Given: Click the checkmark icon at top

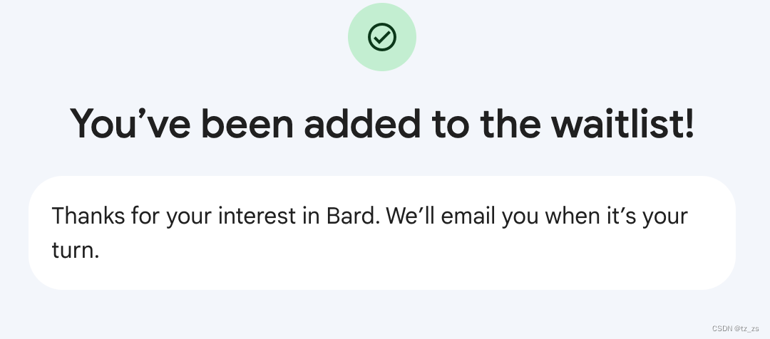Looking at the screenshot, I should point(382,37).
